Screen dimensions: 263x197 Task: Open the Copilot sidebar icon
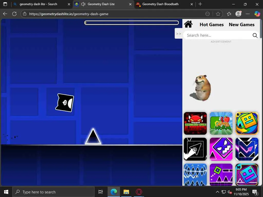257,14
